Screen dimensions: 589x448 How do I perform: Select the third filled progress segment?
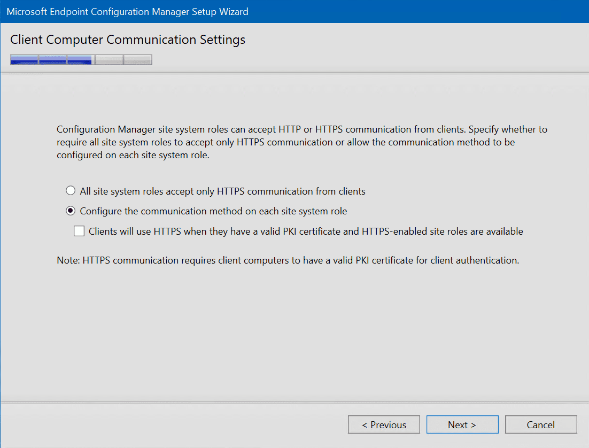[80, 59]
